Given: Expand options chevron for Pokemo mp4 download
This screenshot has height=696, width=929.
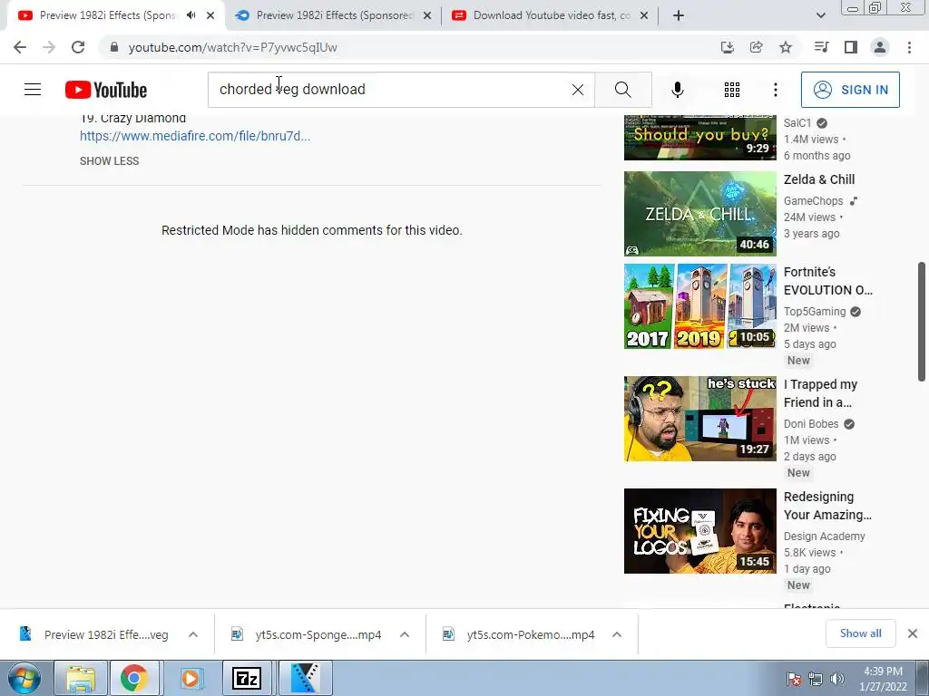Looking at the screenshot, I should click(617, 634).
